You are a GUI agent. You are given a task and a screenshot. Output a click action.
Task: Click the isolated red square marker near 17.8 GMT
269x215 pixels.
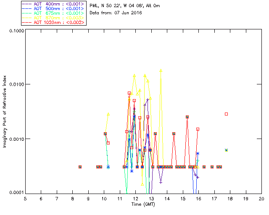tap(226, 114)
